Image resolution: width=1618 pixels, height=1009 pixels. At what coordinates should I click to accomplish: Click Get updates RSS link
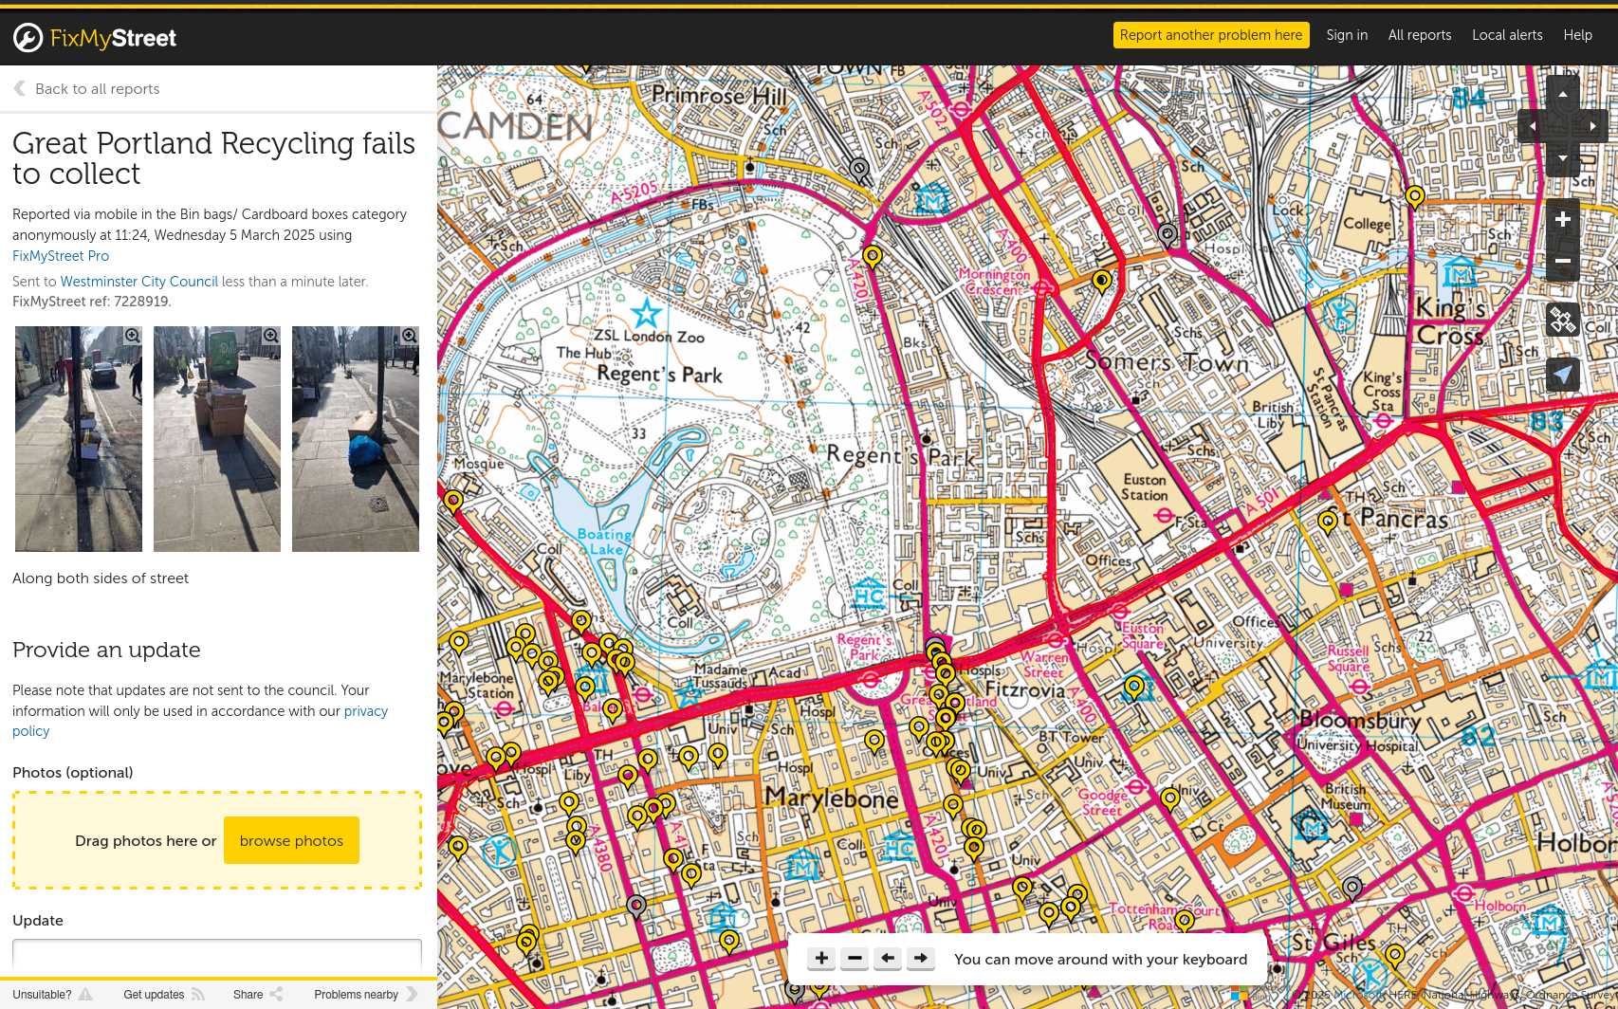164,995
